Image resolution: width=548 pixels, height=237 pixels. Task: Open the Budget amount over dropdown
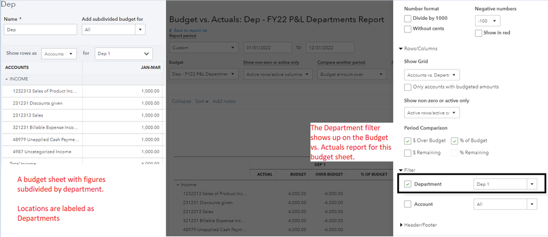pos(352,74)
